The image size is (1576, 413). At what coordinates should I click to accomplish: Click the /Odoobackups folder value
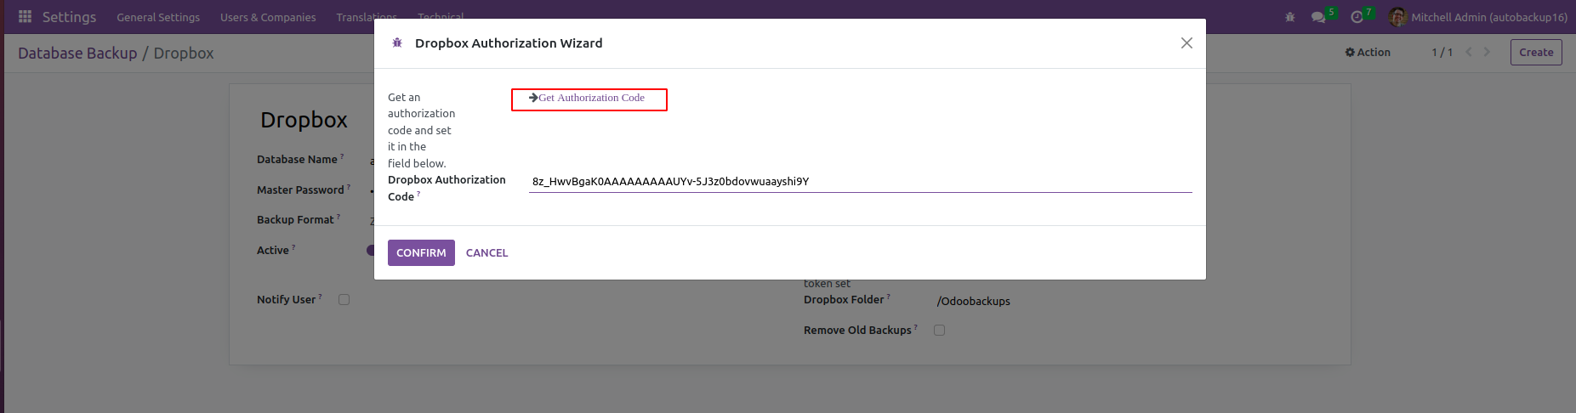click(973, 301)
